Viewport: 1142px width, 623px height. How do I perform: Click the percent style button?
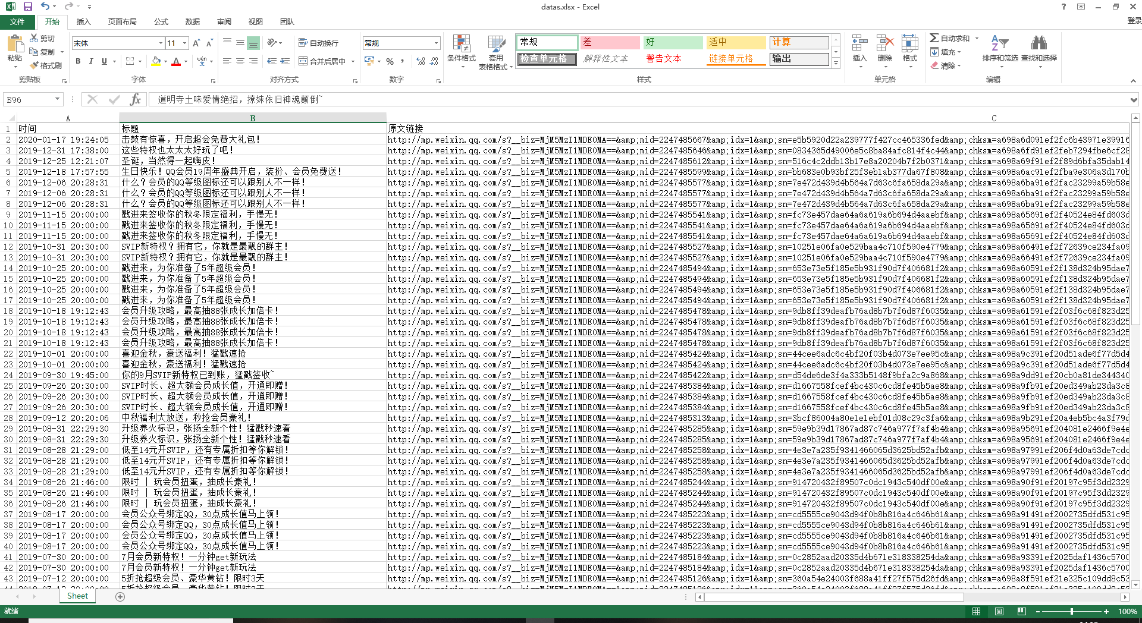pyautogui.click(x=390, y=61)
